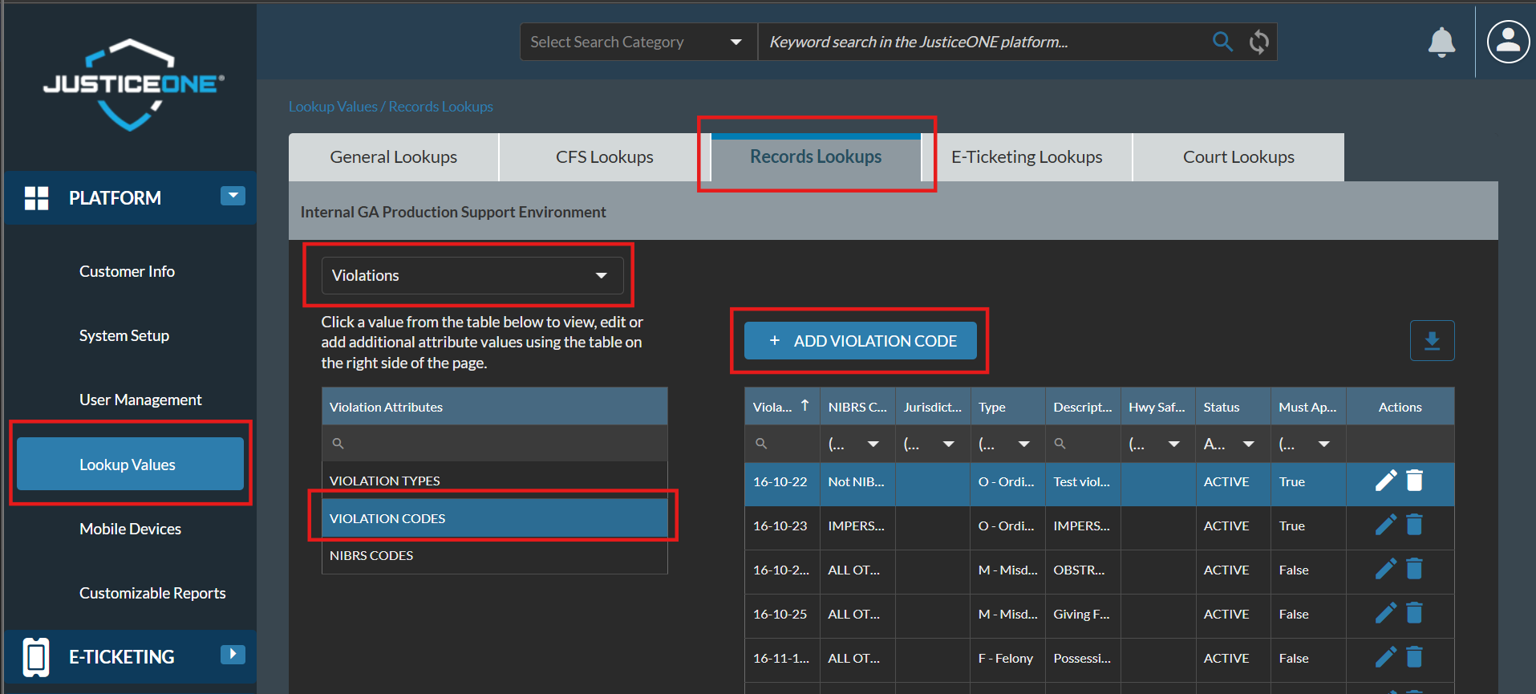This screenshot has height=694, width=1536.
Task: Click the Giving F... description cell
Action: (1082, 614)
